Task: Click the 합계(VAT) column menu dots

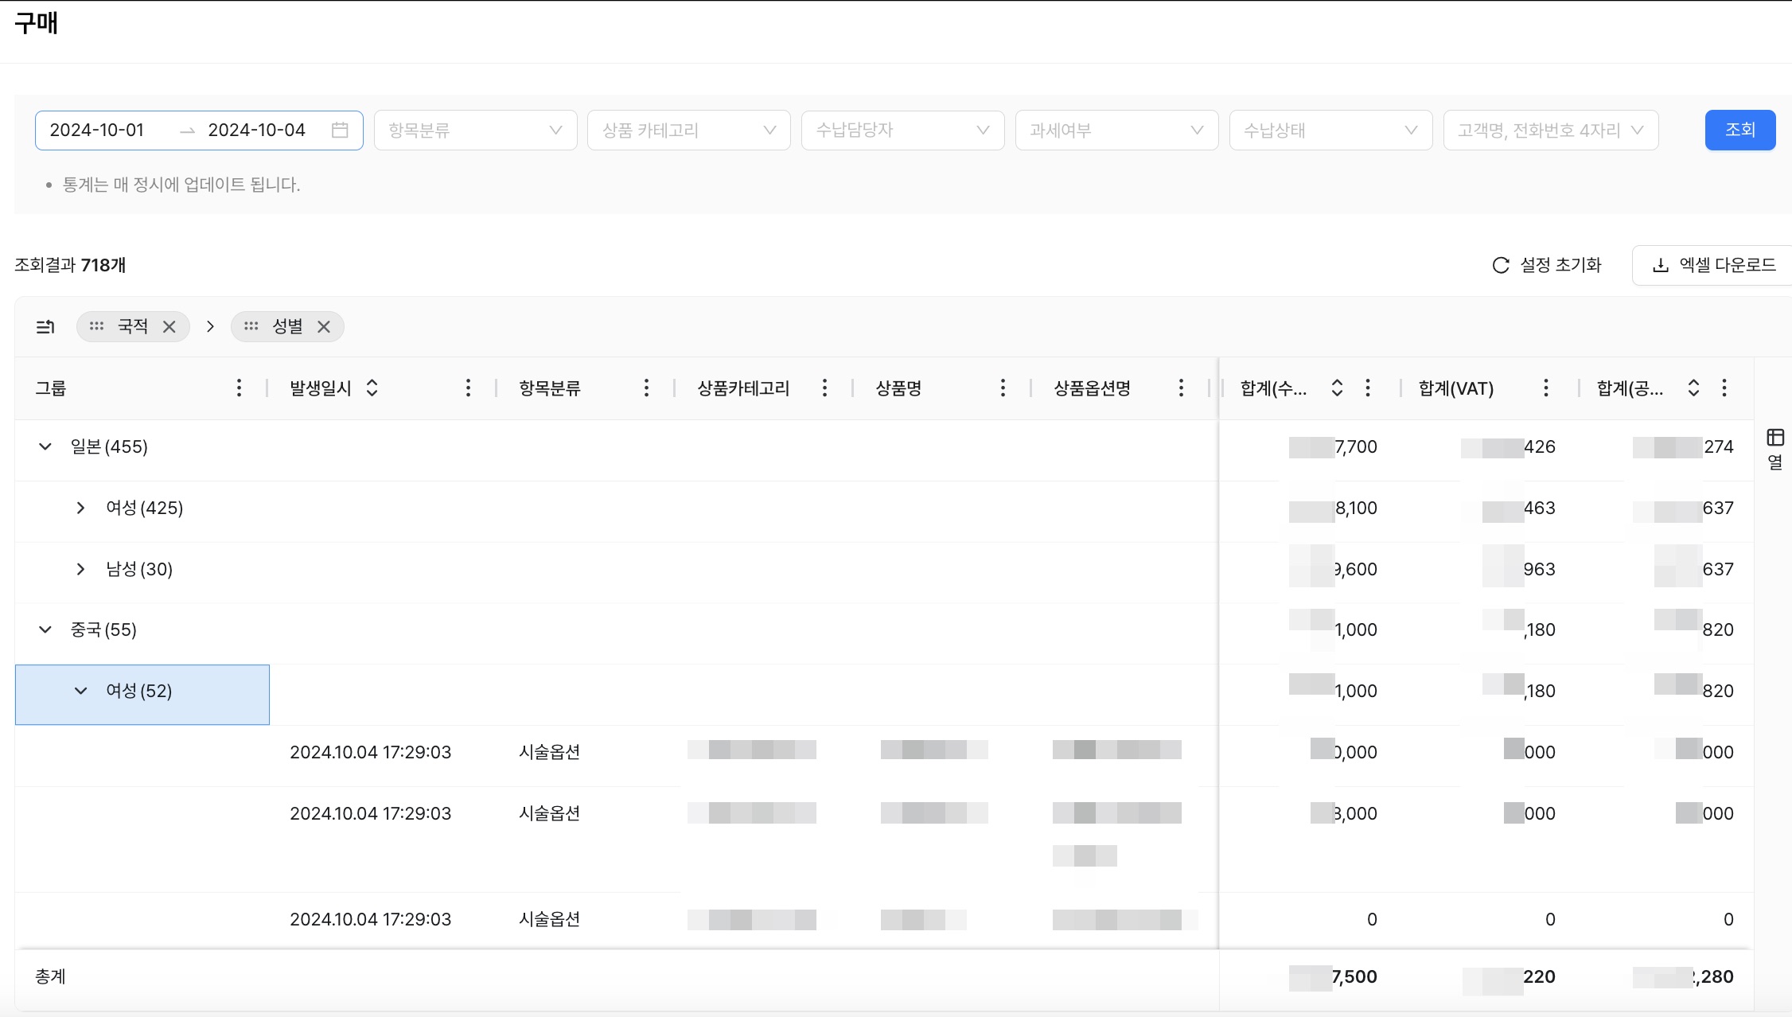Action: pyautogui.click(x=1545, y=388)
